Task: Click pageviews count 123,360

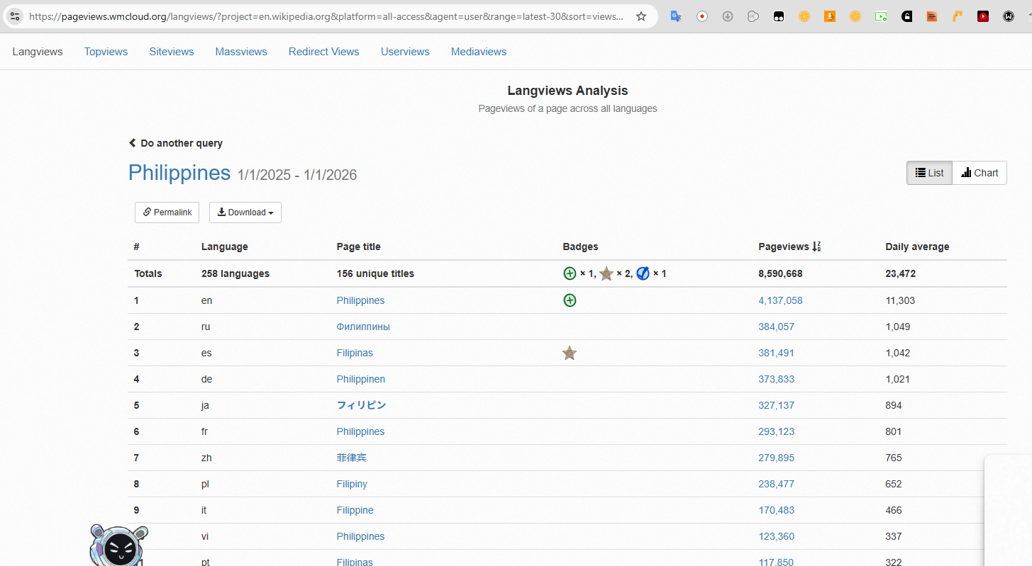Action: tap(777, 536)
